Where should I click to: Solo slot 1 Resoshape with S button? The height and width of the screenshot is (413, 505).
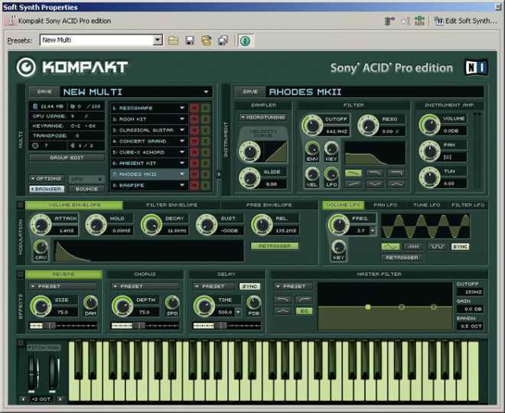pyautogui.click(x=205, y=108)
